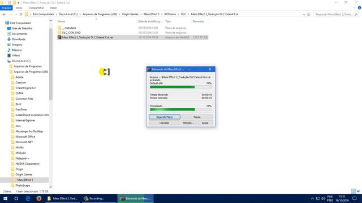The width and height of the screenshot is (362, 203).
Task: Cancel the extraction with Cancelar button
Action: click(165, 123)
